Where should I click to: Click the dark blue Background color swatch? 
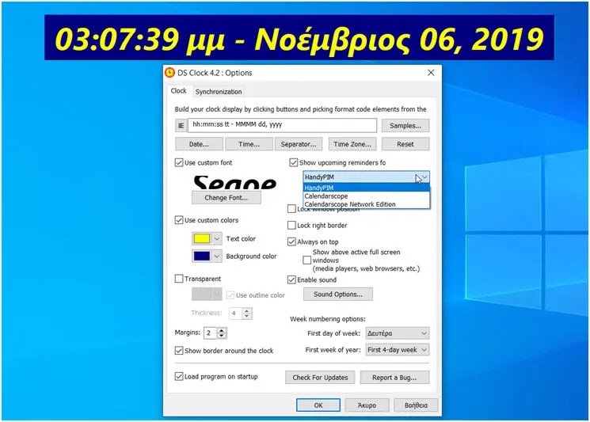[202, 257]
